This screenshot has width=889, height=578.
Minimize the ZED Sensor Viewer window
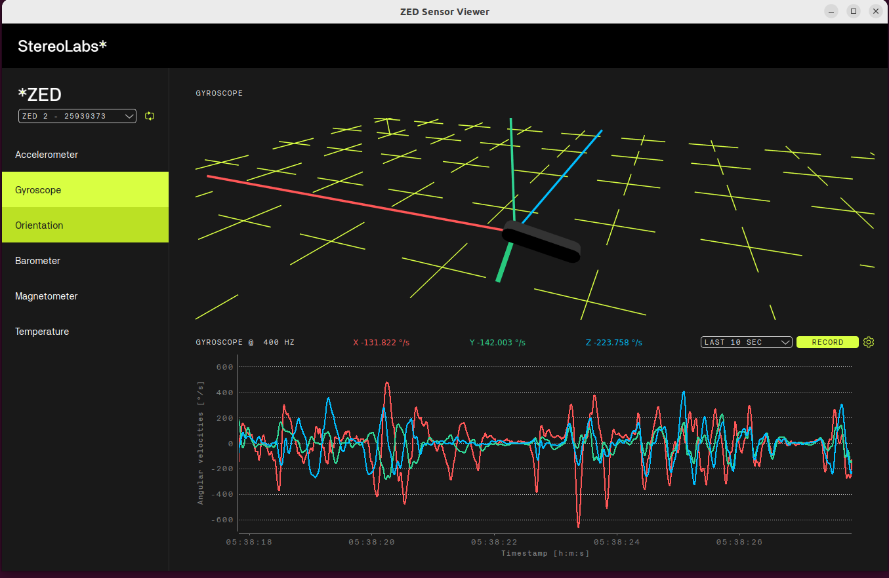click(831, 11)
